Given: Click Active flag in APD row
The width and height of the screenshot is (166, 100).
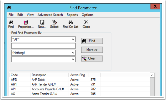Looking at the screenshot, I should click(75, 80).
